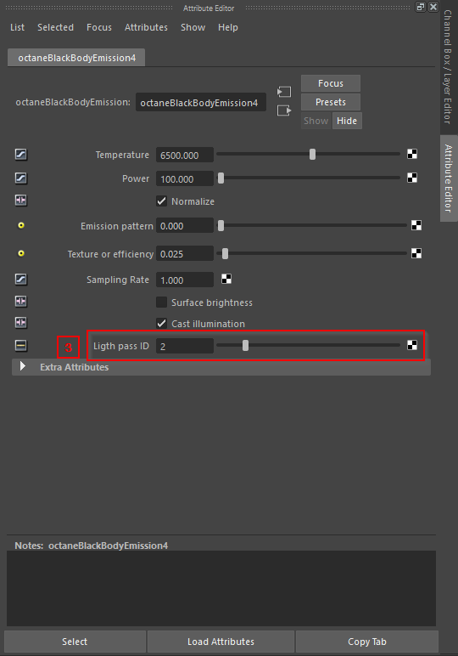458x656 pixels.
Task: Click the Sampling Rate checker map button
Action: (226, 279)
